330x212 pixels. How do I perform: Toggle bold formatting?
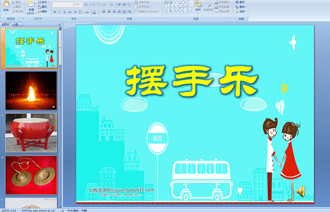pyautogui.click(x=54, y=11)
